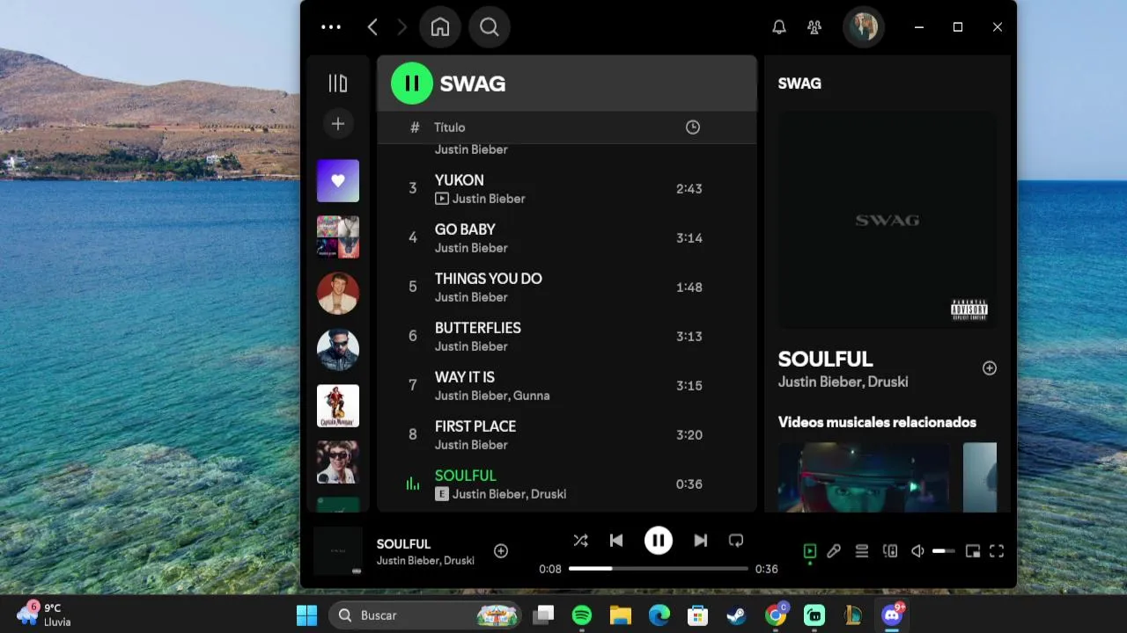Screen dimensions: 1127x633
Task: Skip to the previous track
Action: tap(616, 541)
